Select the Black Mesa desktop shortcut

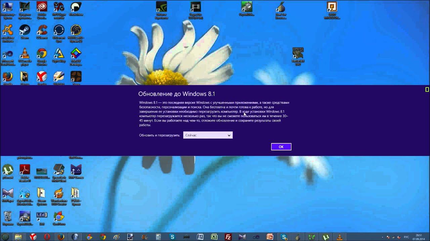pyautogui.click(x=76, y=9)
